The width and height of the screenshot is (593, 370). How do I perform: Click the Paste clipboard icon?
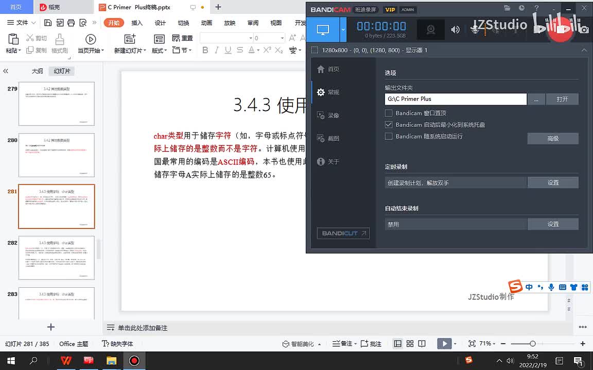coord(13,39)
